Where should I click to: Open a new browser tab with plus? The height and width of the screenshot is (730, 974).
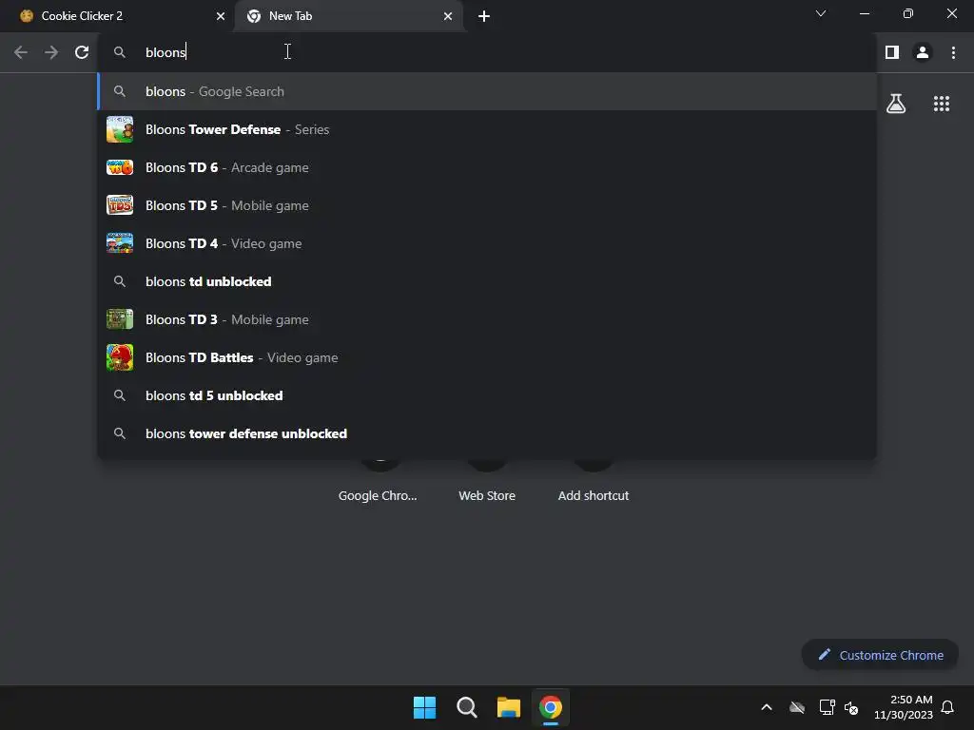click(x=484, y=16)
